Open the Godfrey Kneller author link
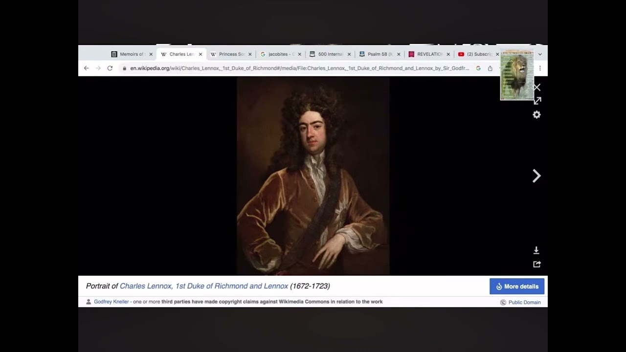 click(x=112, y=302)
